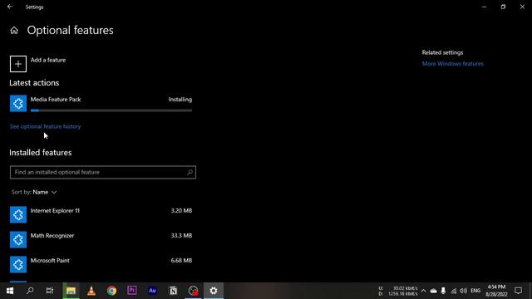Open the Windows Start menu
Image resolution: width=532 pixels, height=299 pixels.
[10, 291]
